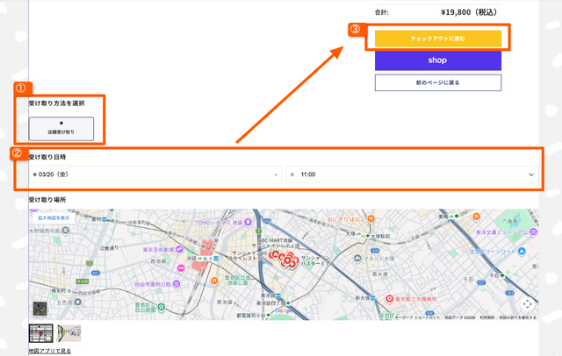Go back with 前のページに戻る button
This screenshot has width=562, height=356.
point(437,82)
